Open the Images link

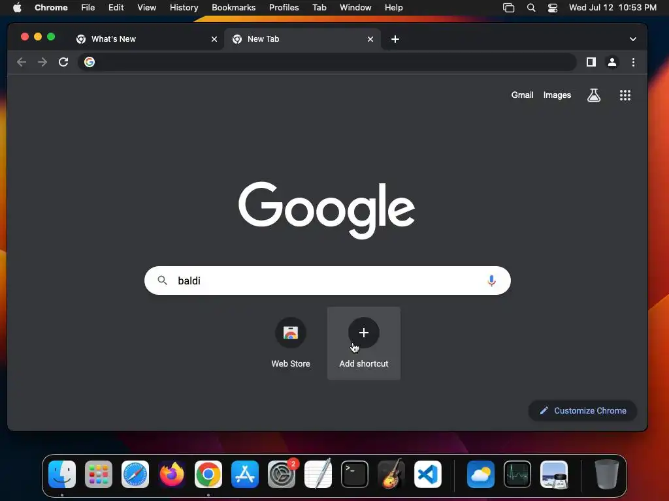pos(557,95)
